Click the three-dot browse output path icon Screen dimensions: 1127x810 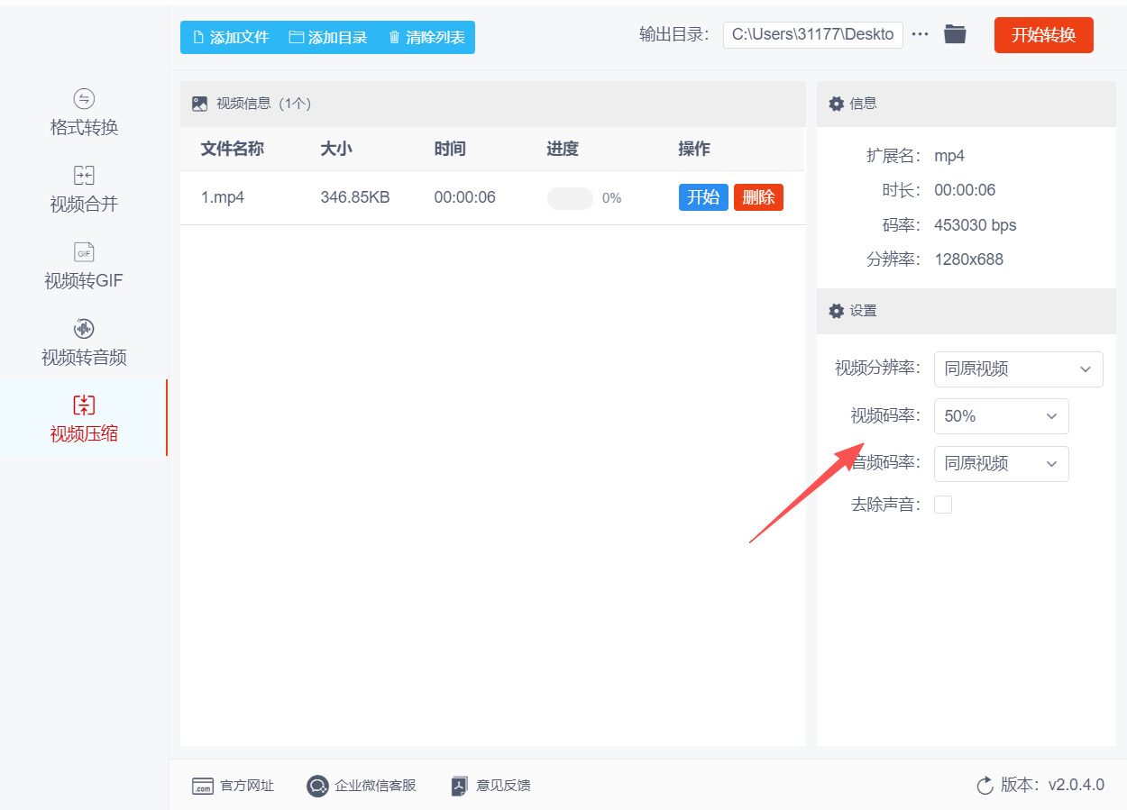click(920, 35)
